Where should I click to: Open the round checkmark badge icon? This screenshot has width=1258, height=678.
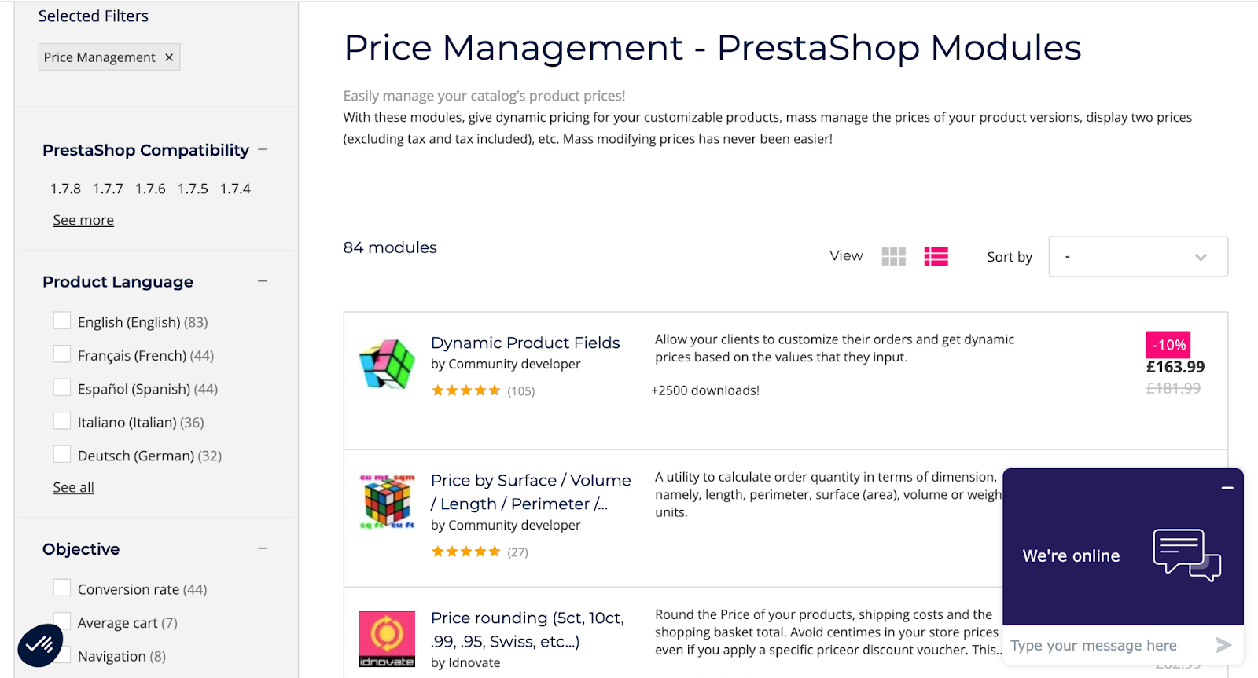pyautogui.click(x=40, y=645)
